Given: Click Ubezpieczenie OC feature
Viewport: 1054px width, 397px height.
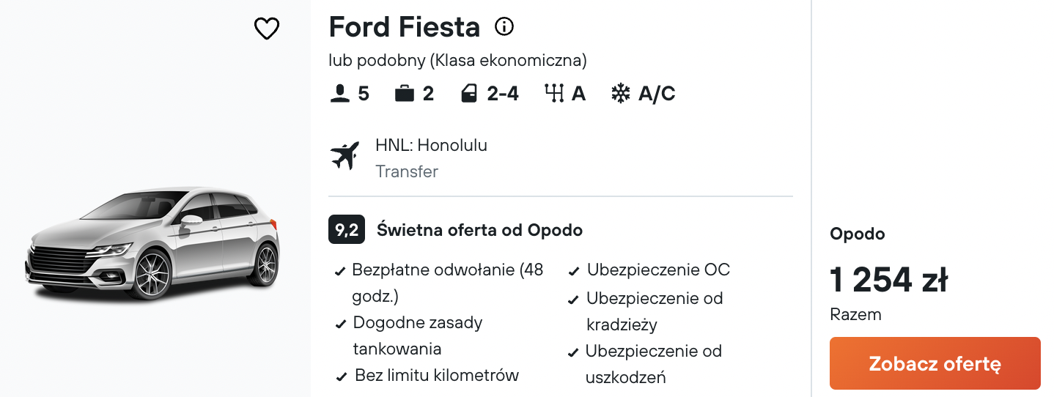Looking at the screenshot, I should (658, 270).
